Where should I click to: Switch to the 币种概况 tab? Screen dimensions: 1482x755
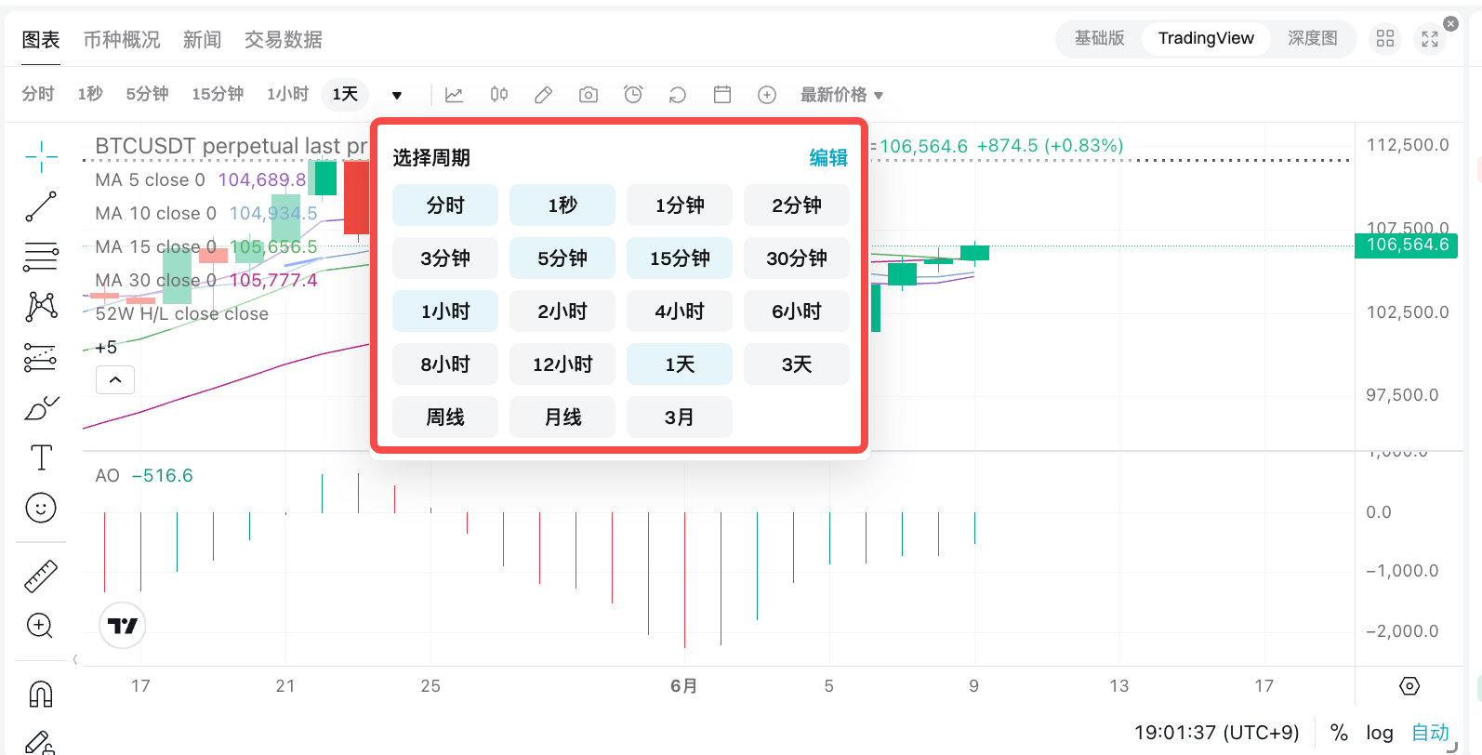(122, 40)
